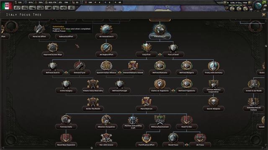This screenshot has width=268, height=150.
Task: Select the Befriend Yugoslavia focus
Action: tap(186, 86)
